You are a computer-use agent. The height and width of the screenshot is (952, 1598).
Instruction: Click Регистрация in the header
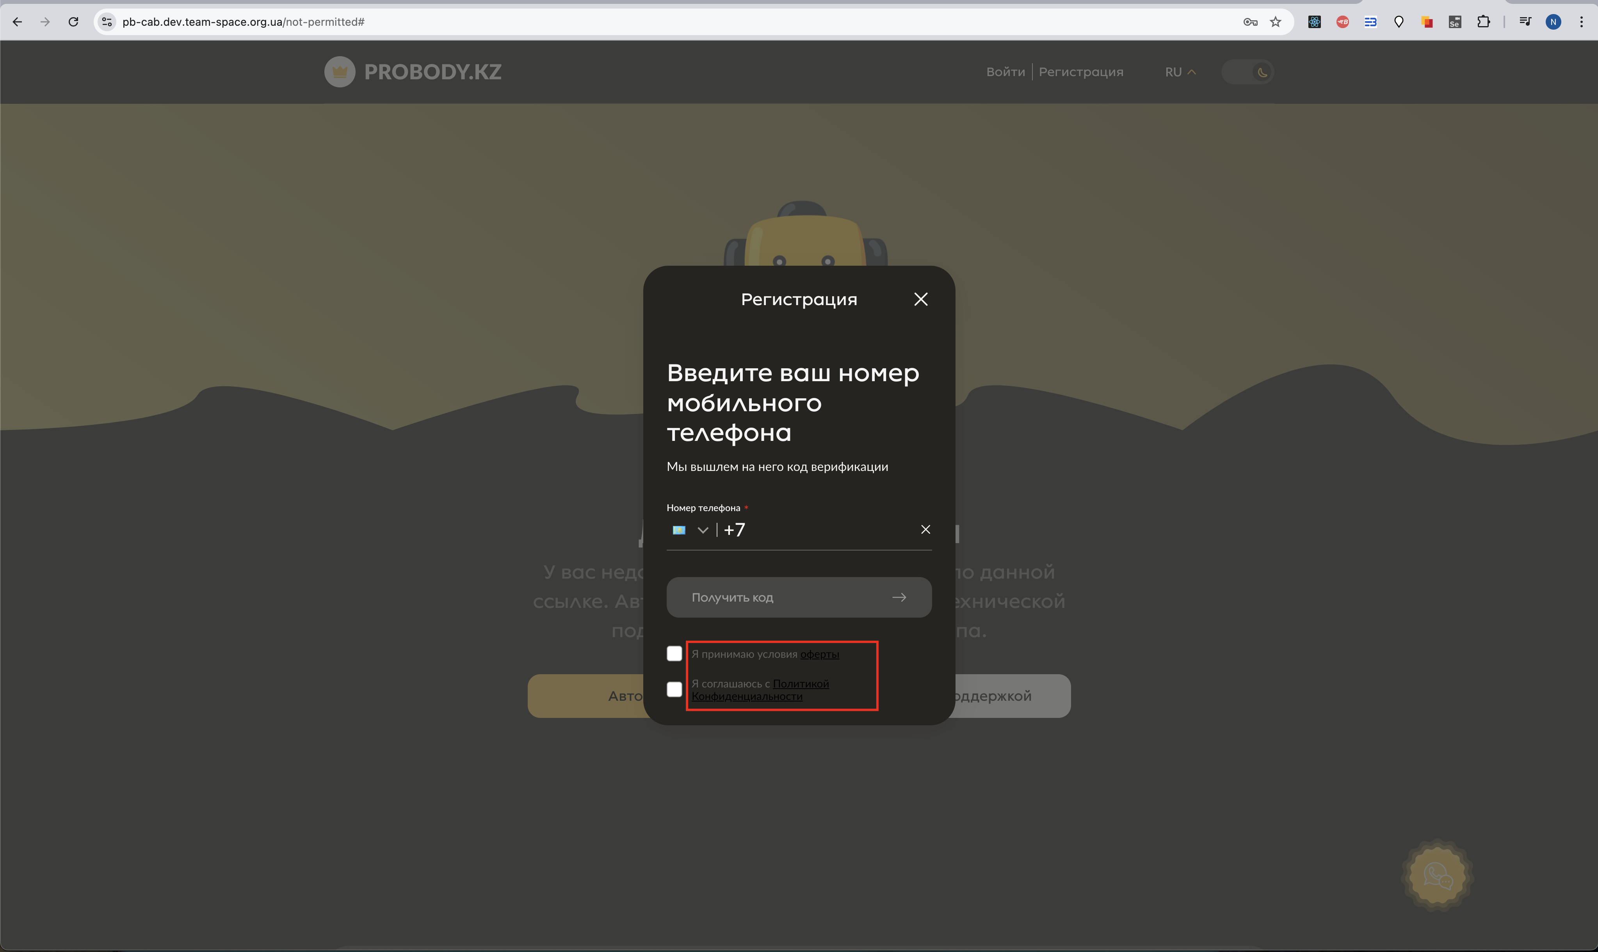pyautogui.click(x=1081, y=72)
